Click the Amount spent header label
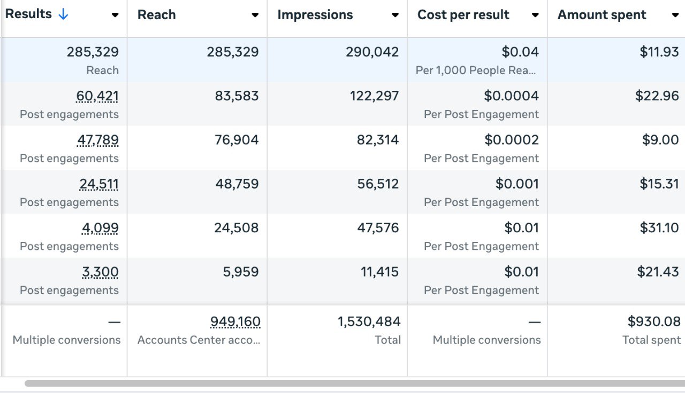 602,15
